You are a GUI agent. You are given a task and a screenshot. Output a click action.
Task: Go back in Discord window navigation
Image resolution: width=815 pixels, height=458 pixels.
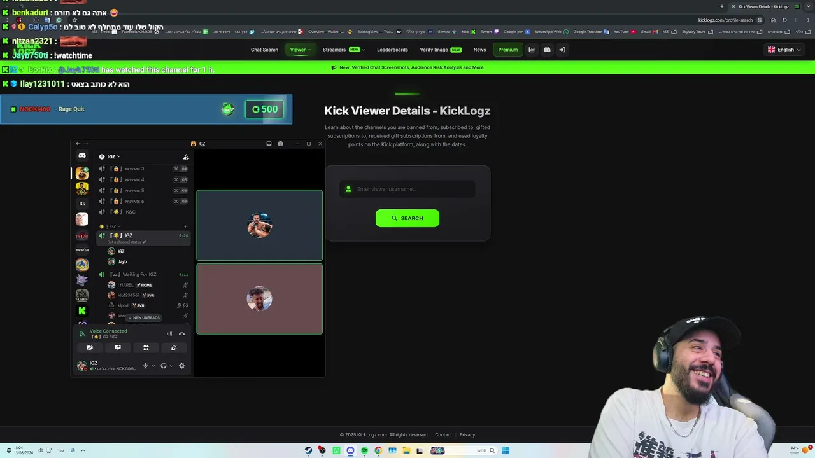coord(78,144)
